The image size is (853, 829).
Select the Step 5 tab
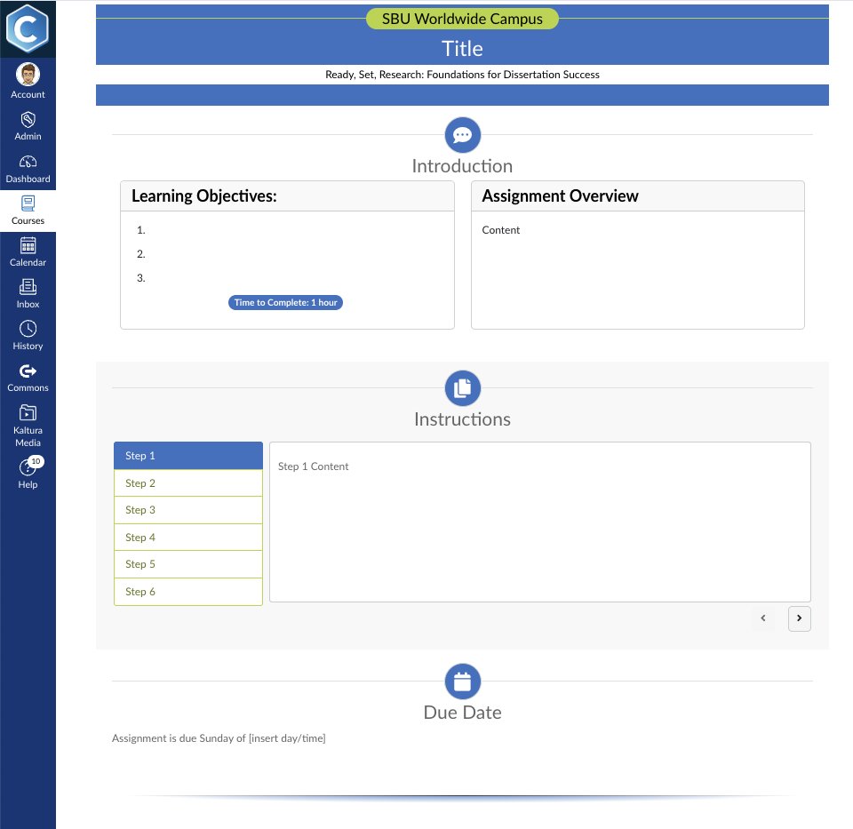pos(188,564)
